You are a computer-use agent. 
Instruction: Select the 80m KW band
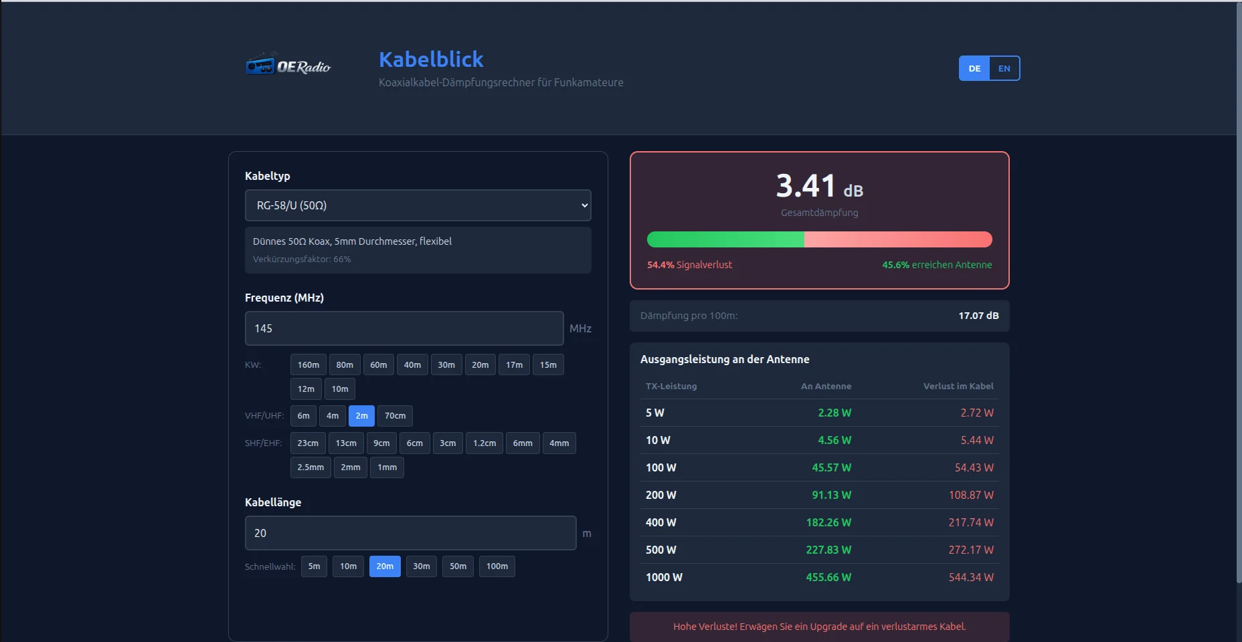(x=345, y=364)
